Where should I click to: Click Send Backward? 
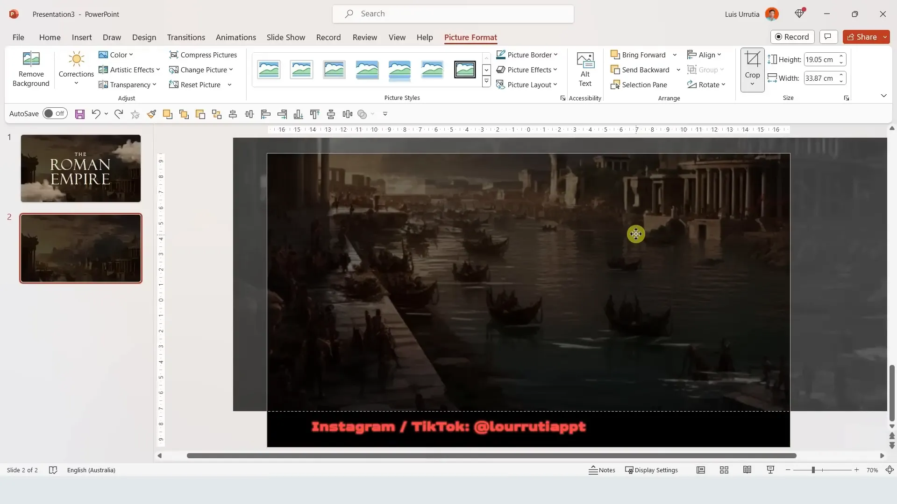(x=640, y=70)
